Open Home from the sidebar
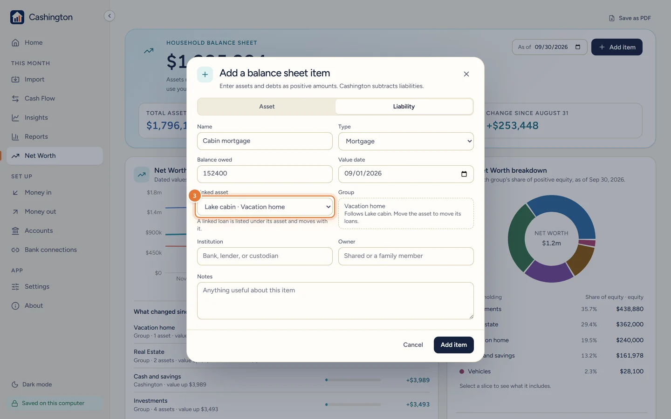671x419 pixels. click(55, 42)
